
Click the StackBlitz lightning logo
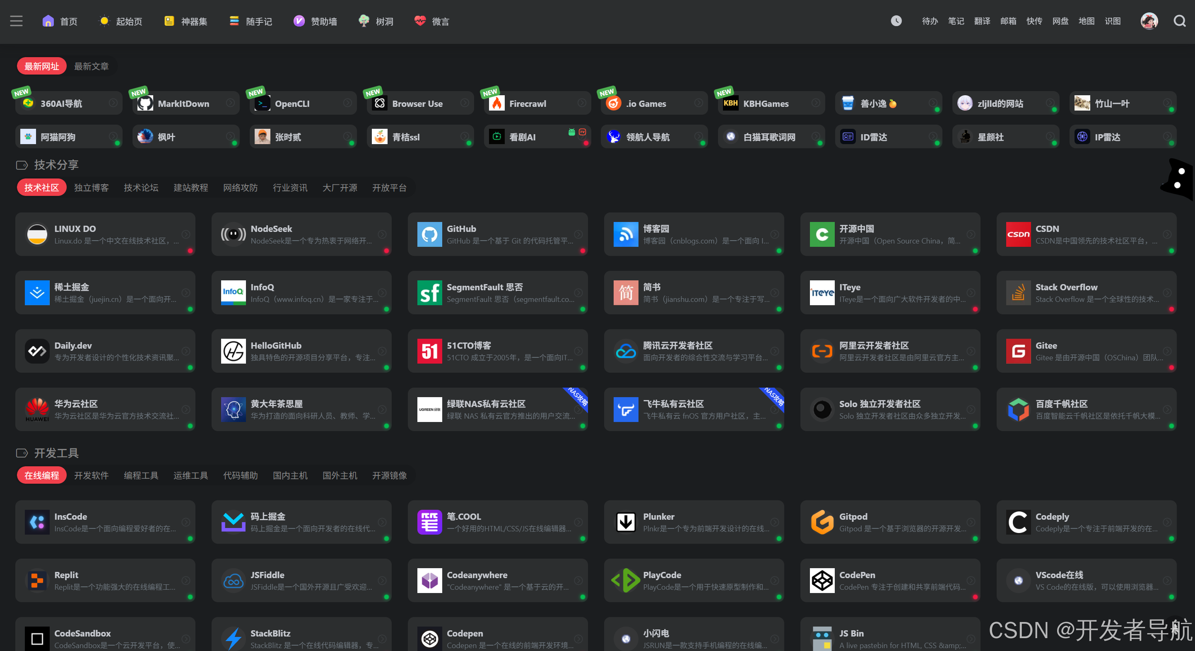(x=234, y=639)
